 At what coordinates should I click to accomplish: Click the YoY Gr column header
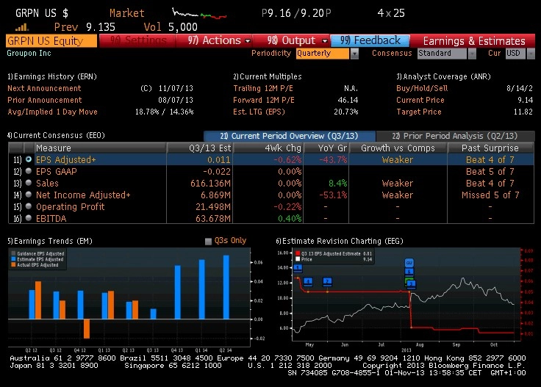(326, 148)
